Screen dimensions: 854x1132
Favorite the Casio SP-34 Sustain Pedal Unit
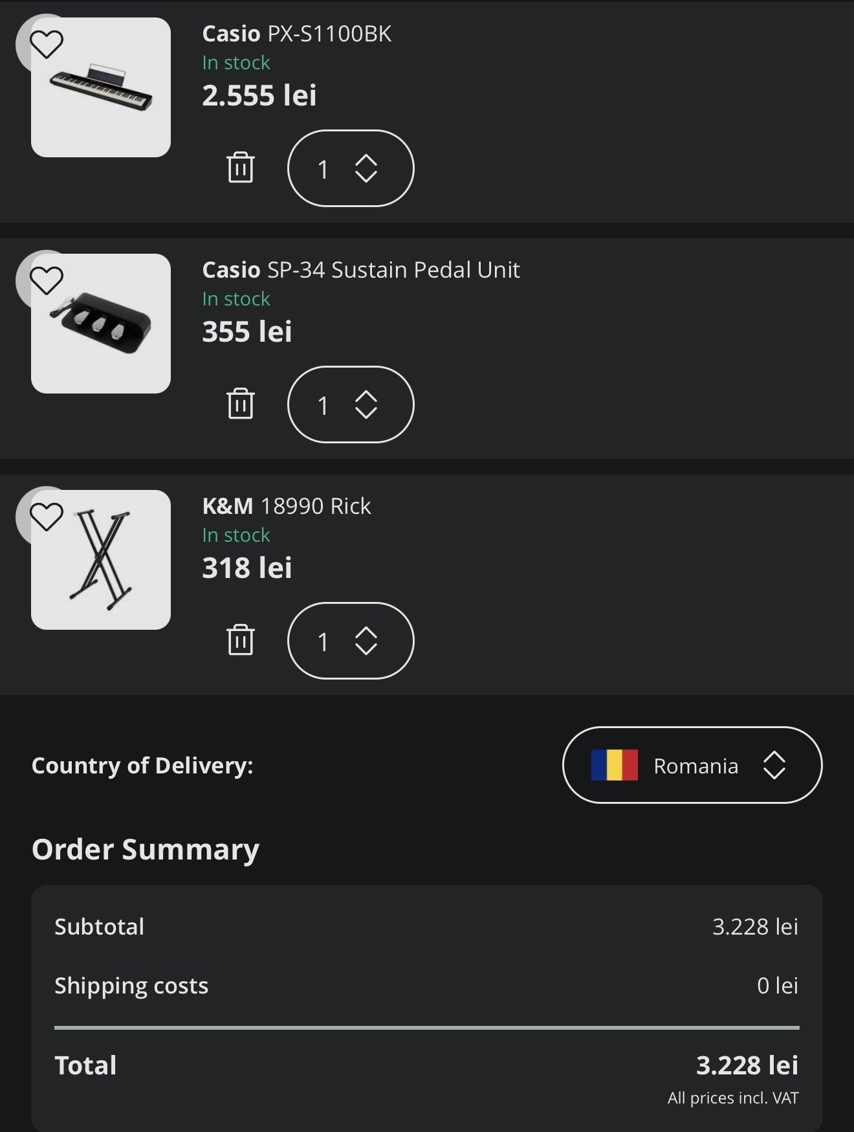pyautogui.click(x=47, y=281)
